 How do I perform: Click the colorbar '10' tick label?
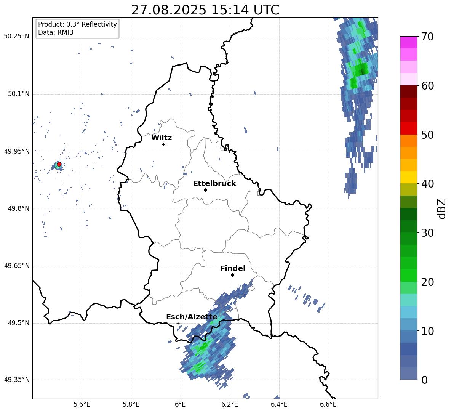(x=427, y=331)
